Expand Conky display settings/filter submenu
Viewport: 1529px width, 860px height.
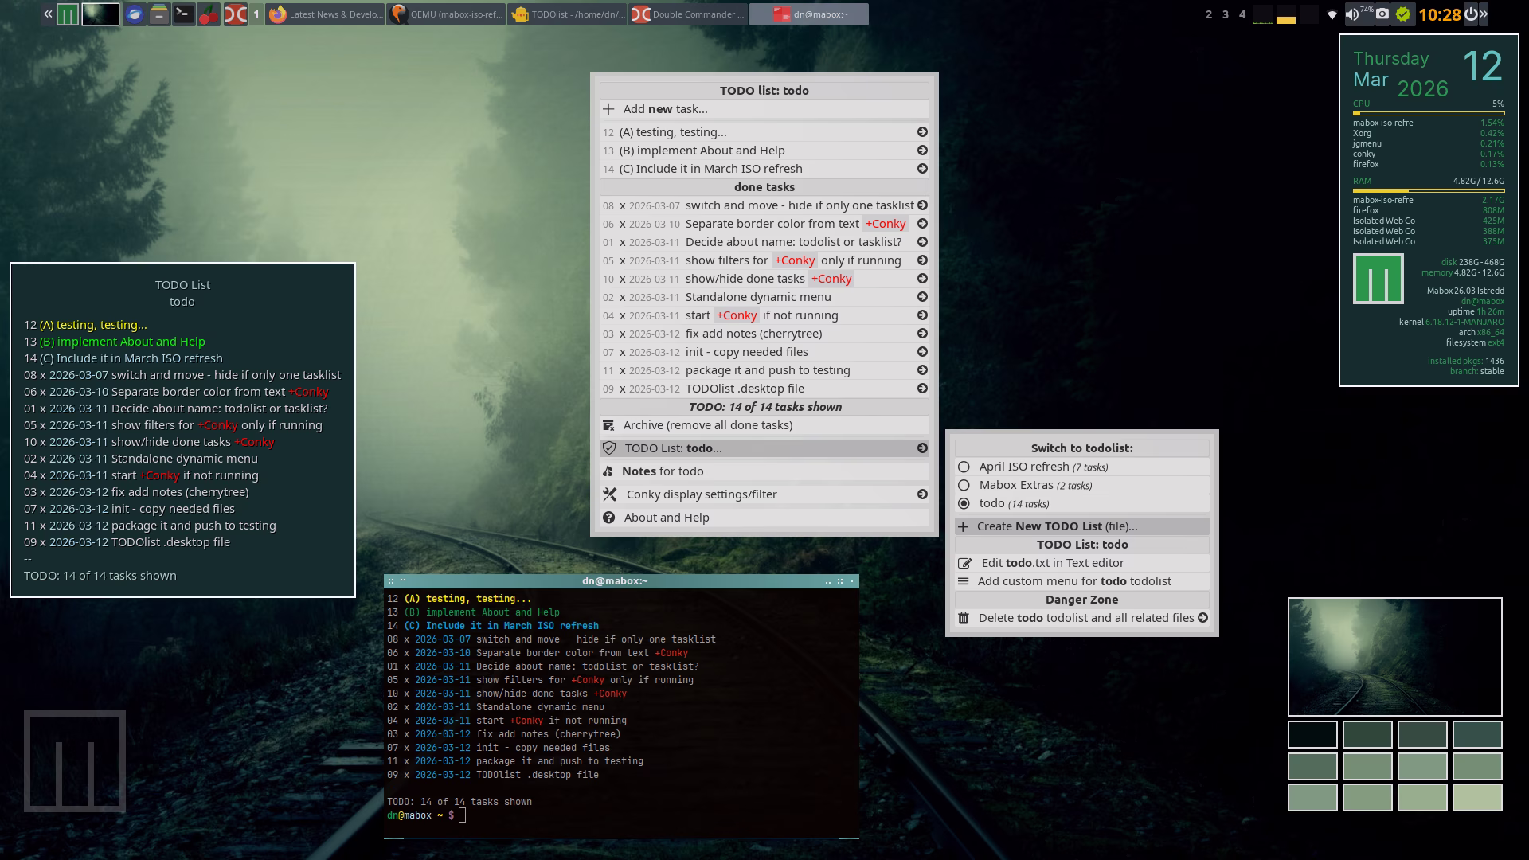pyautogui.click(x=922, y=494)
